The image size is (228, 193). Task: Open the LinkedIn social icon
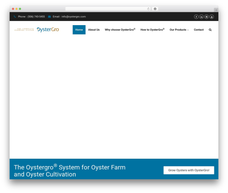201,17
